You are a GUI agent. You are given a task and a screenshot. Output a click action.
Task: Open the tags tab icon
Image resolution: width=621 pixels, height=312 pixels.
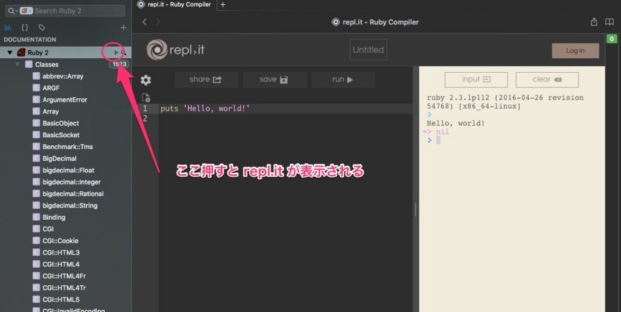coord(42,27)
